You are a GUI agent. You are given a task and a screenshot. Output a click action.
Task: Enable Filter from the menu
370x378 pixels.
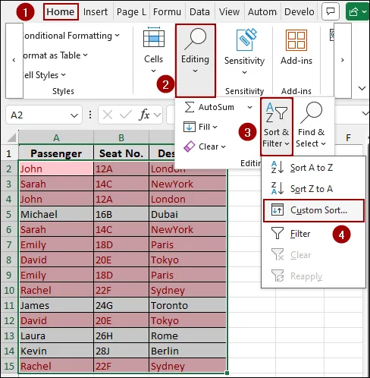[x=313, y=234]
